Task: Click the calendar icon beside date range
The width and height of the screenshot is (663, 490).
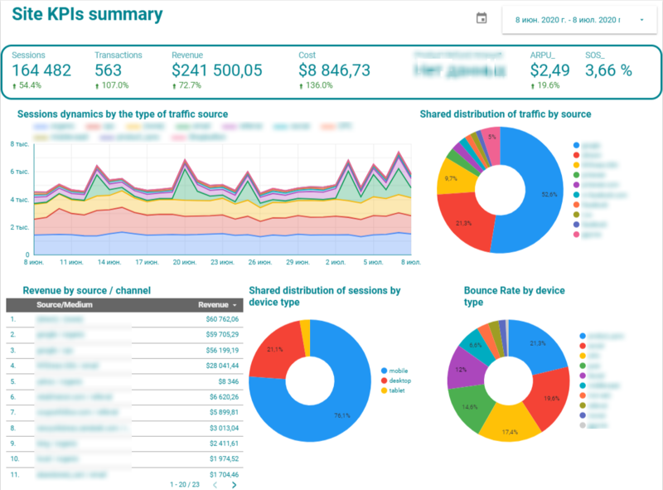Action: coord(482,19)
